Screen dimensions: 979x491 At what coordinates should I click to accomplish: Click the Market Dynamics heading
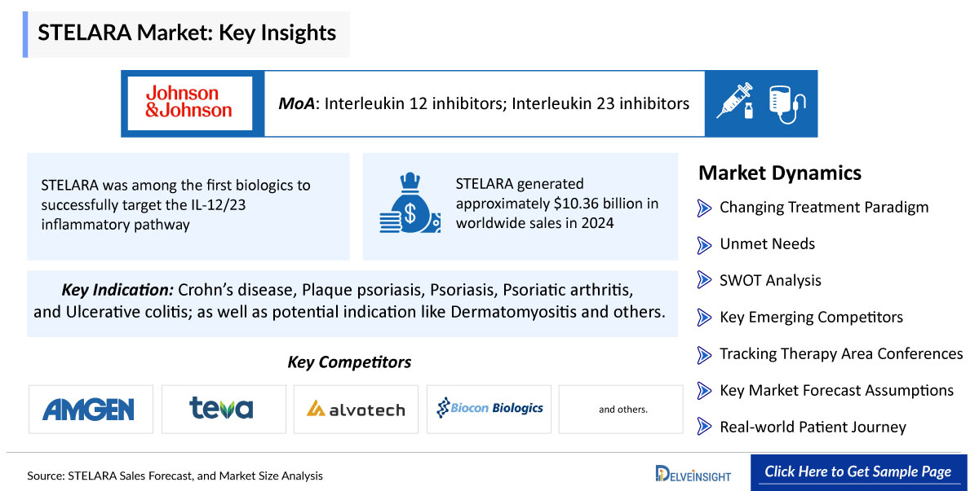point(780,173)
